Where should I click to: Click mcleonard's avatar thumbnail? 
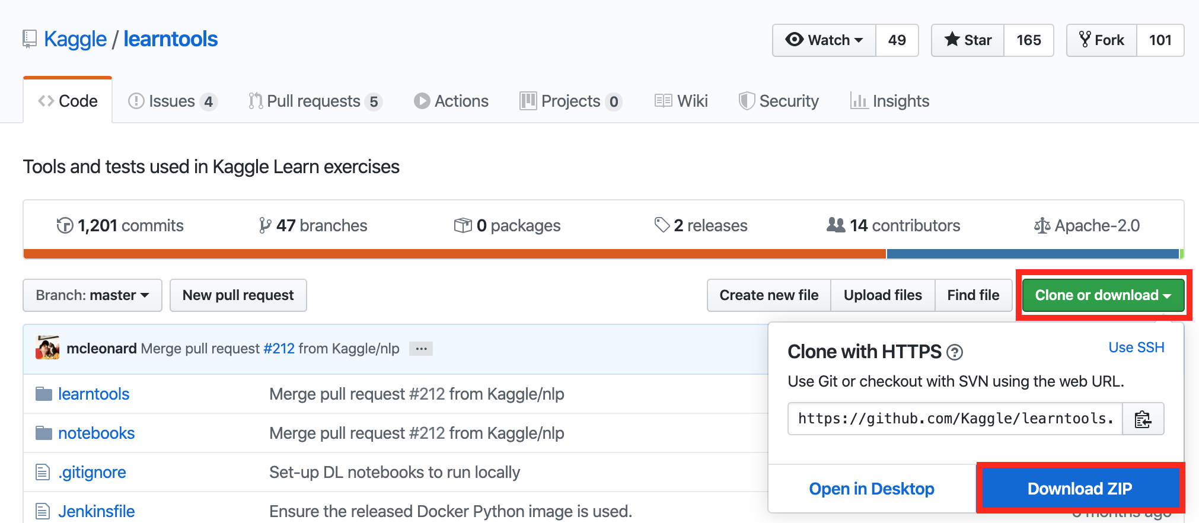pyautogui.click(x=47, y=348)
